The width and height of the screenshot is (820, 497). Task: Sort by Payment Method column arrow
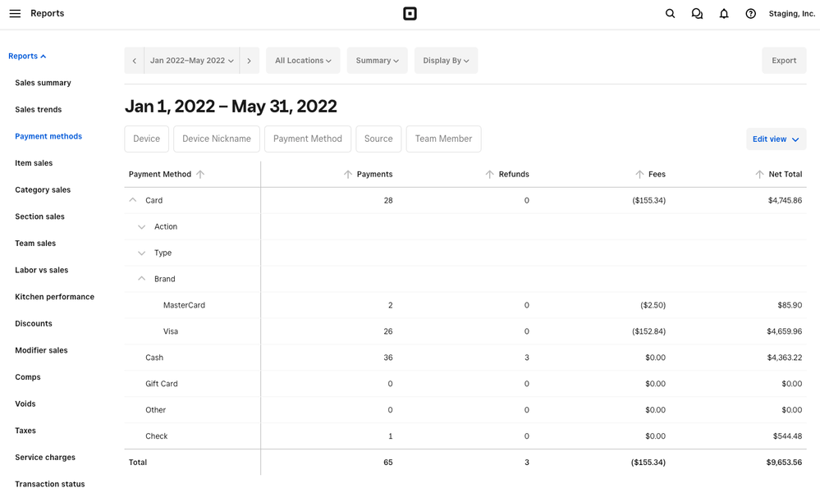[200, 174]
